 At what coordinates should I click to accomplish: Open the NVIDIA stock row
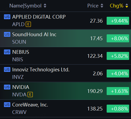(x=65, y=91)
